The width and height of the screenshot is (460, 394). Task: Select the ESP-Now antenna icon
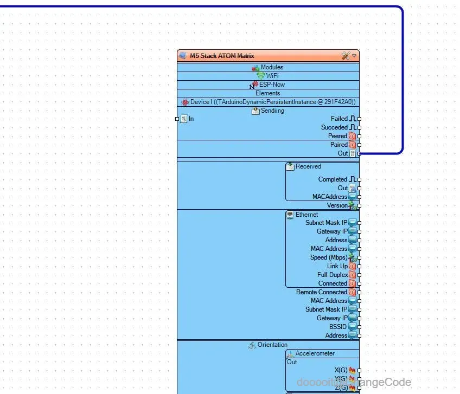coord(254,85)
